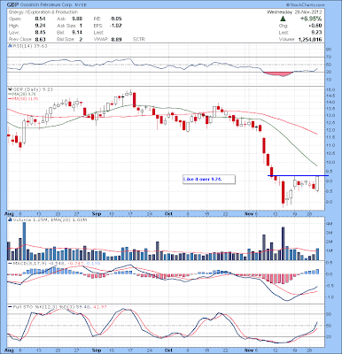Click the StockCharts.com copyright text
The width and height of the screenshot is (342, 354).
[306, 4]
